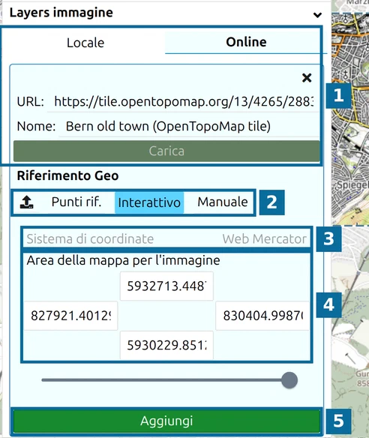369x438 pixels.
Task: Switch to the Locale tab
Action: point(85,43)
